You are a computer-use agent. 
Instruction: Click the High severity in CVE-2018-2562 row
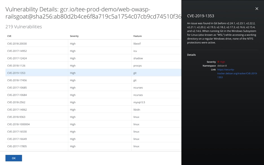(x=73, y=102)
